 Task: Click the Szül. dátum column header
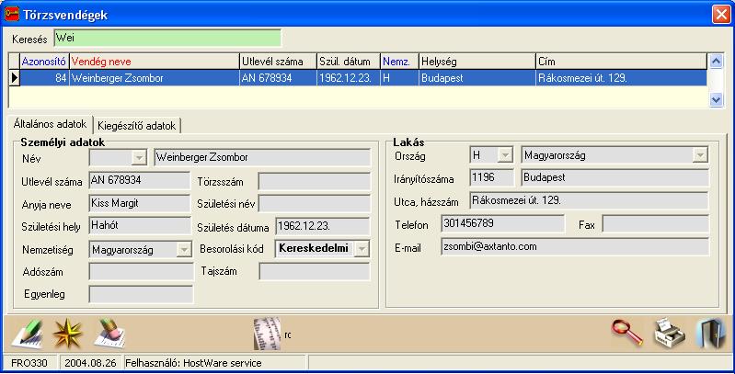click(349, 62)
